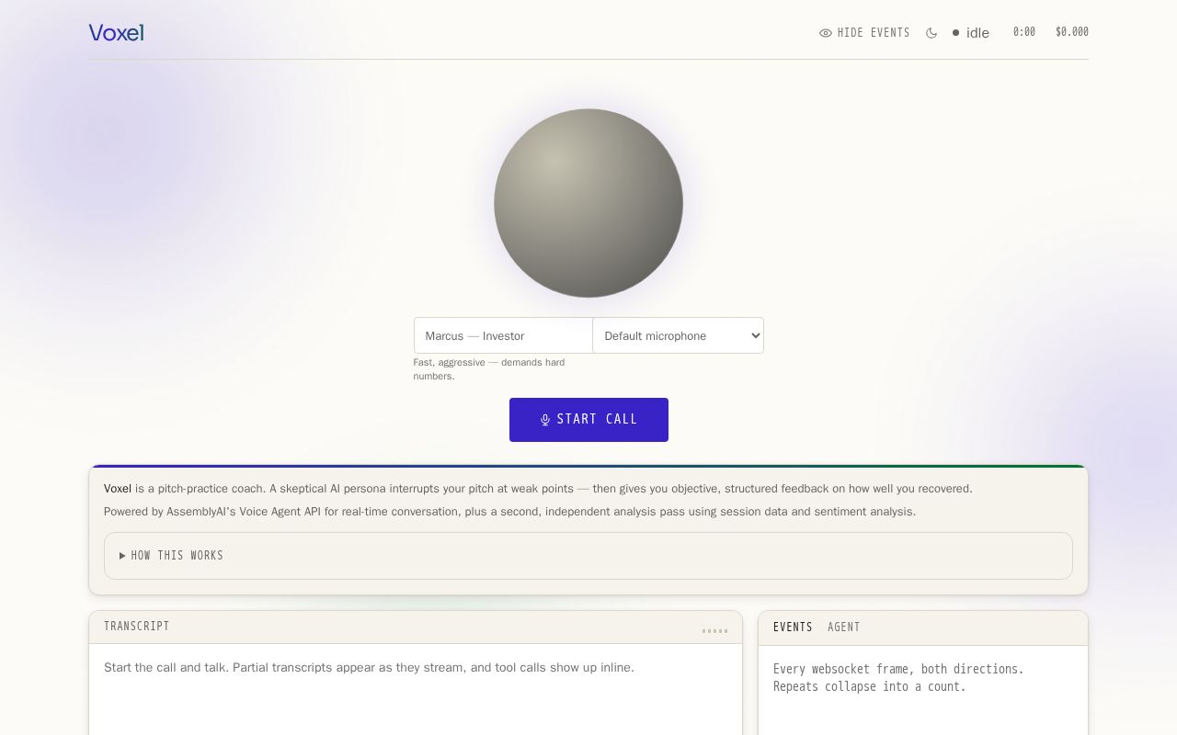Expand the How This Works section
The height and width of the screenshot is (735, 1177).
(x=588, y=556)
